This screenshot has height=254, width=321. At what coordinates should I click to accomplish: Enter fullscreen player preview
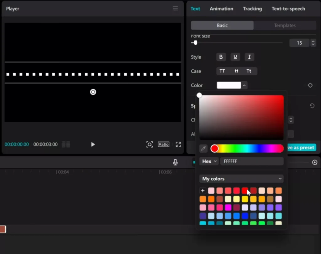click(178, 145)
